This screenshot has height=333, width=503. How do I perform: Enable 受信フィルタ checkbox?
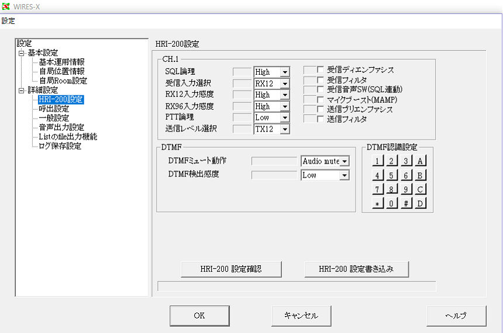coord(320,79)
